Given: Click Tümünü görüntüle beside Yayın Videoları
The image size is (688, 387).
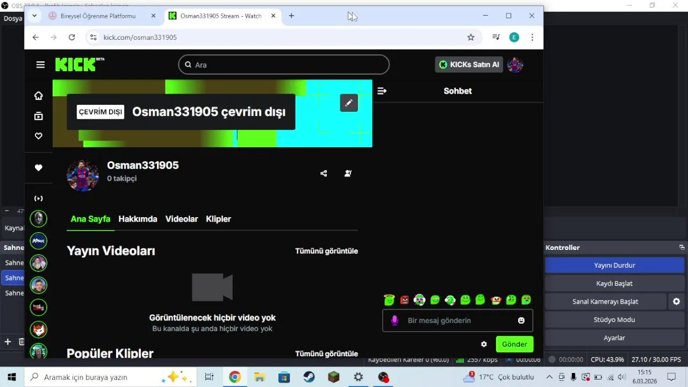Looking at the screenshot, I should click(x=326, y=251).
